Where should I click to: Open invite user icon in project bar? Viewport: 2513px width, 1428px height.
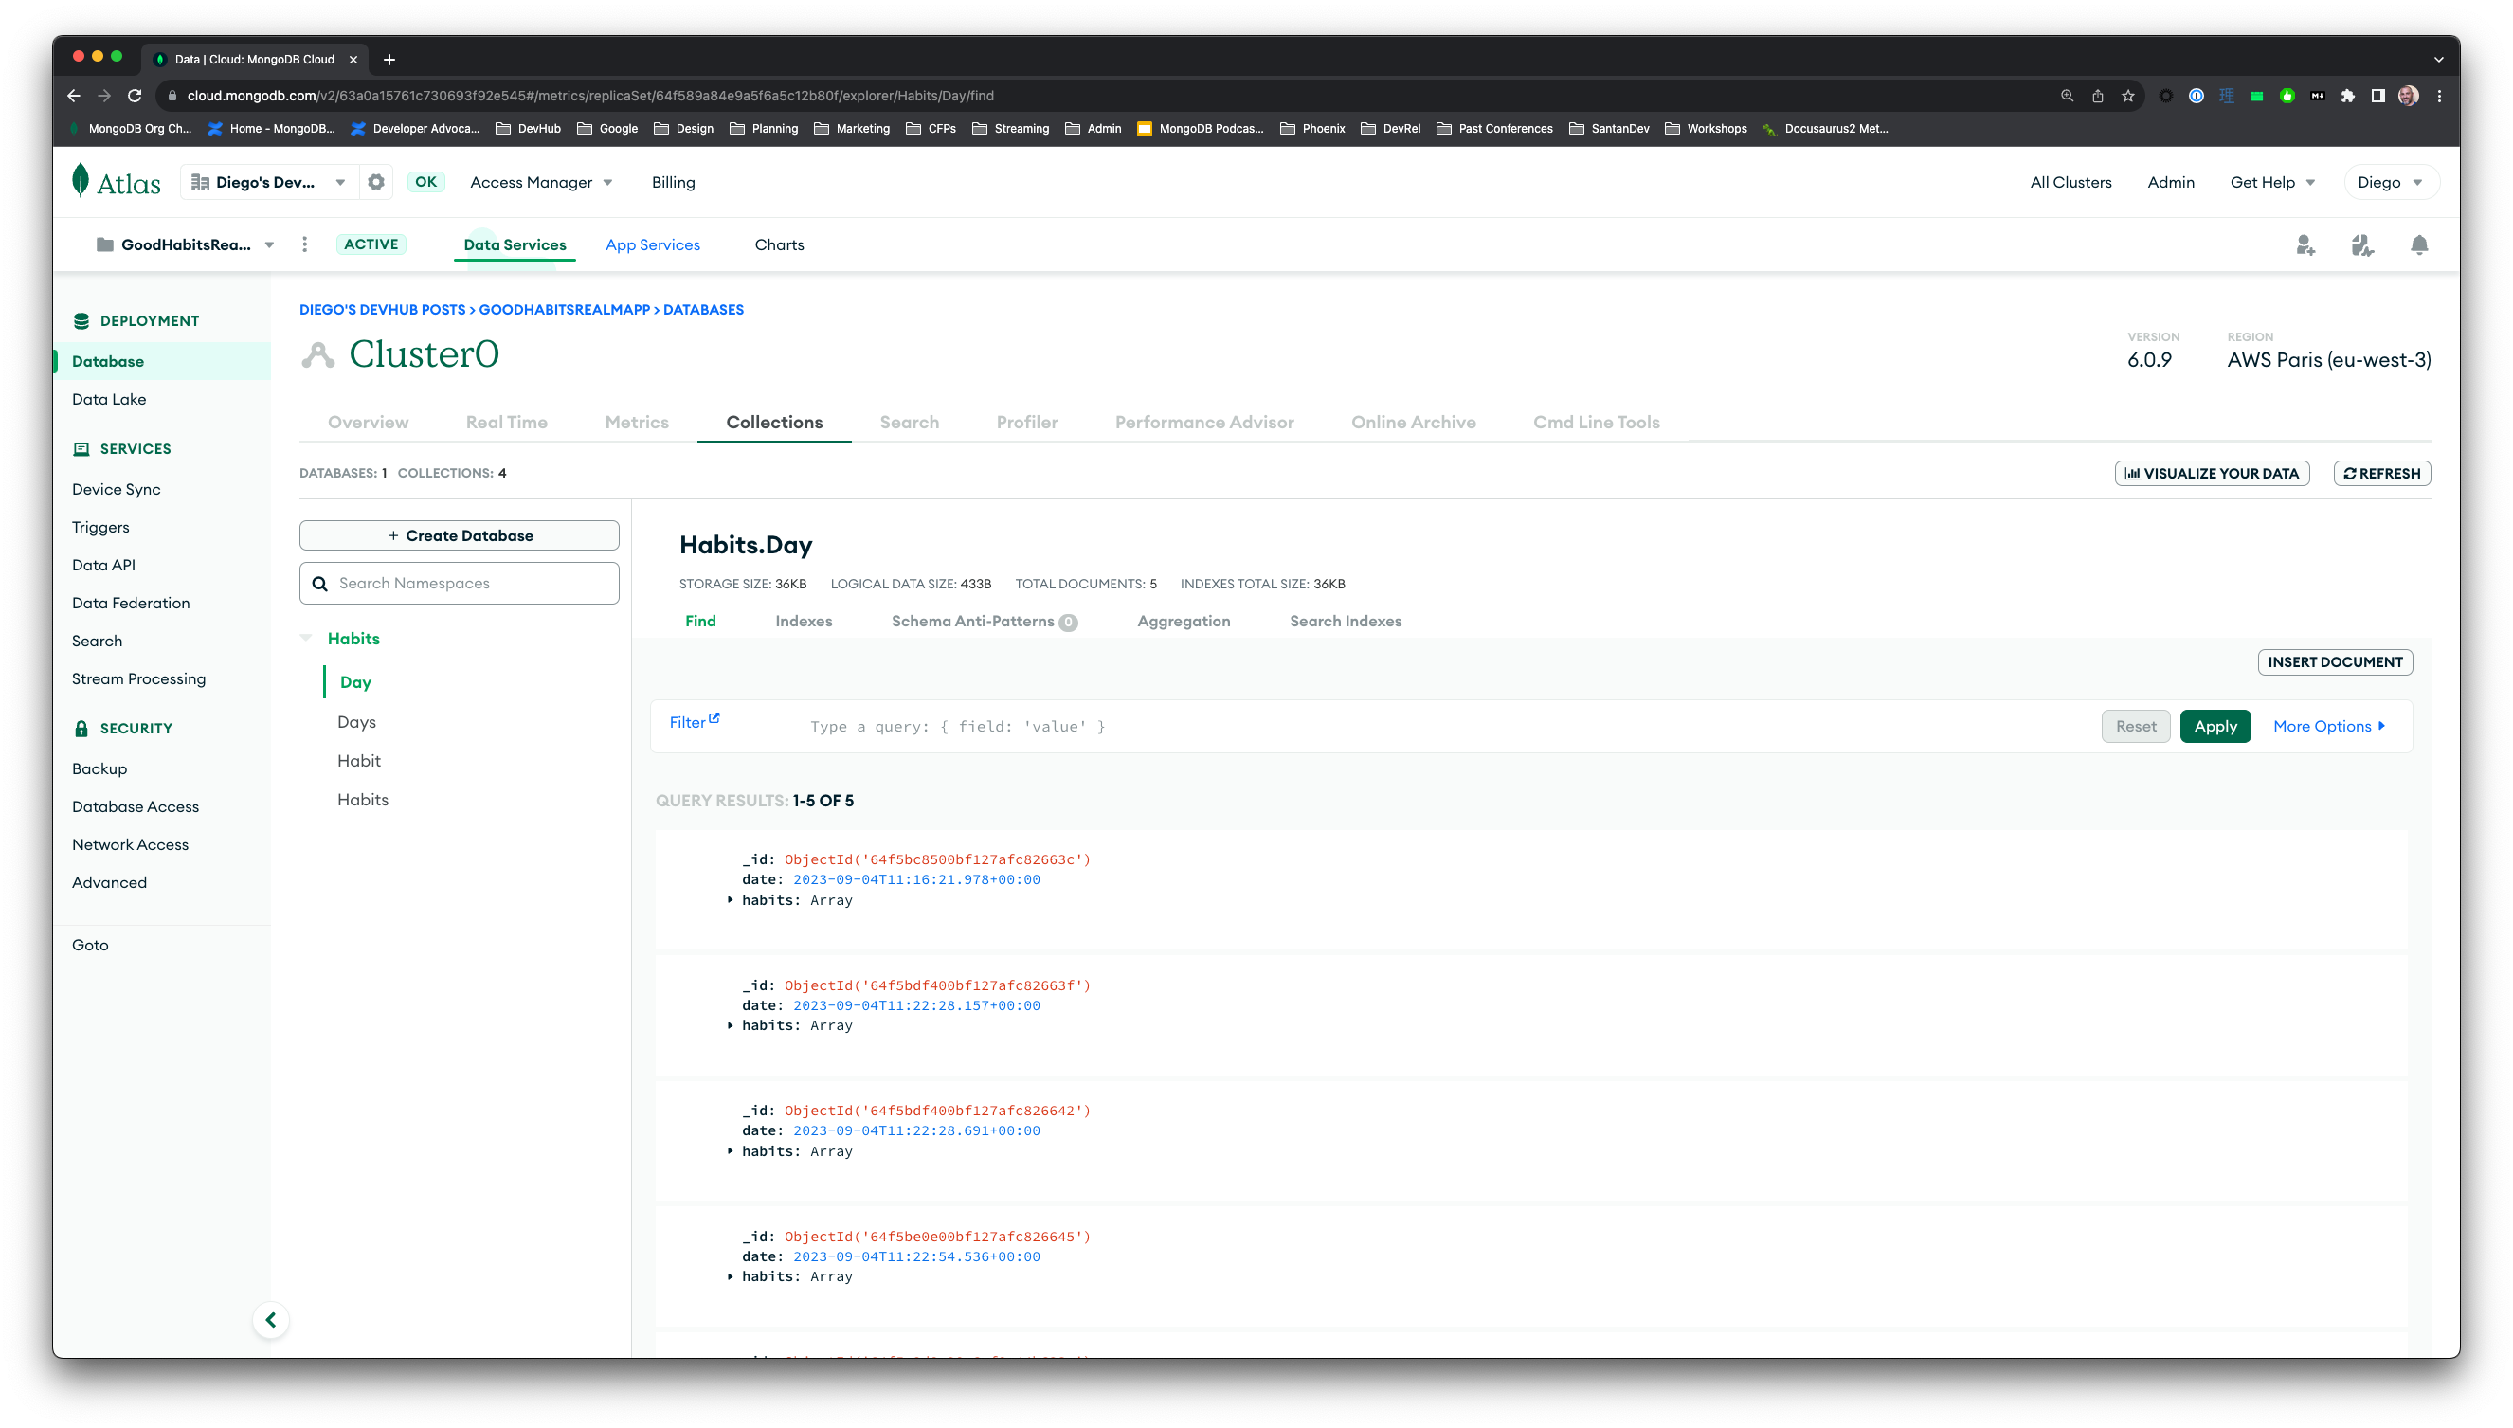click(2305, 245)
